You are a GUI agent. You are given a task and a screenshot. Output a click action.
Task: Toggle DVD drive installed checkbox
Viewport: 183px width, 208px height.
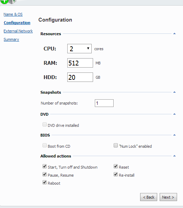[45, 125]
